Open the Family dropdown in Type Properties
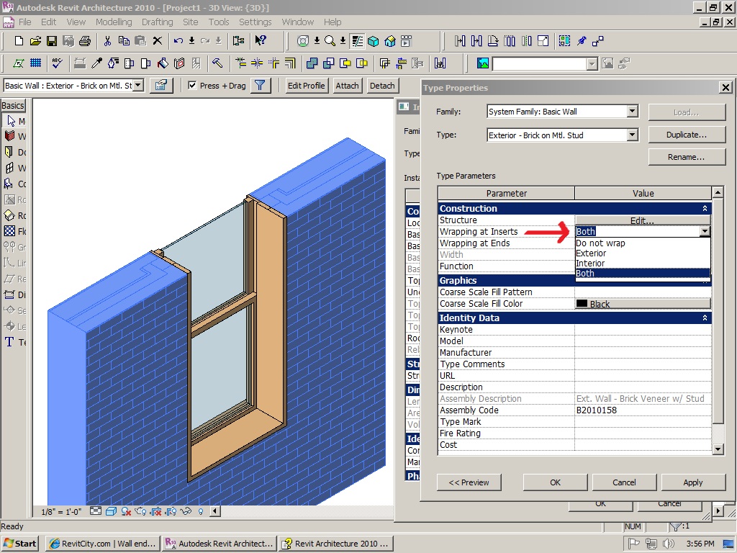This screenshot has width=737, height=553. coord(632,112)
